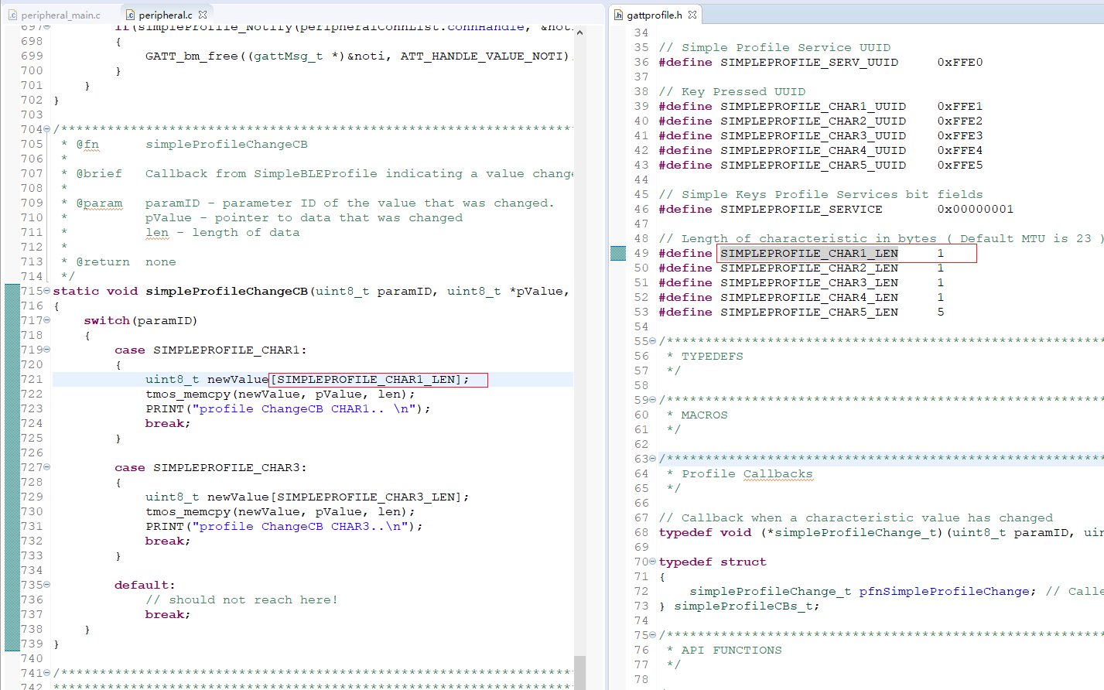Image resolution: width=1104 pixels, height=690 pixels.
Task: Collapse Profile Callbacks comment fold at line 63
Action: pyautogui.click(x=653, y=459)
